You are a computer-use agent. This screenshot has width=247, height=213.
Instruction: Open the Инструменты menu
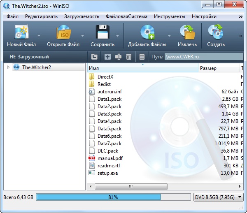pyautogui.click(x=169, y=16)
